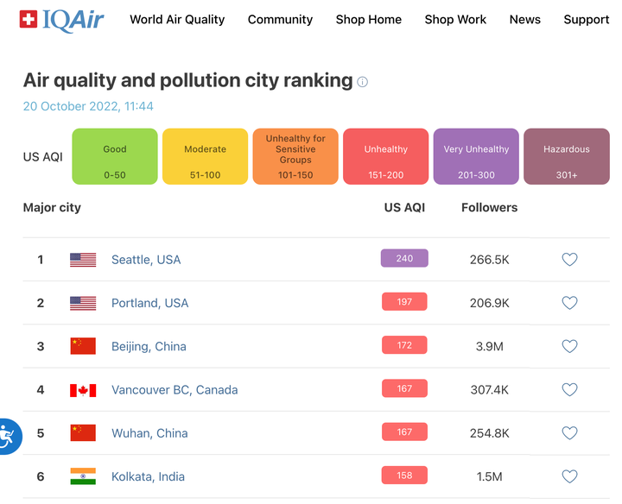Click the USA flag in Portland row
This screenshot has width=622, height=504.
point(83,303)
